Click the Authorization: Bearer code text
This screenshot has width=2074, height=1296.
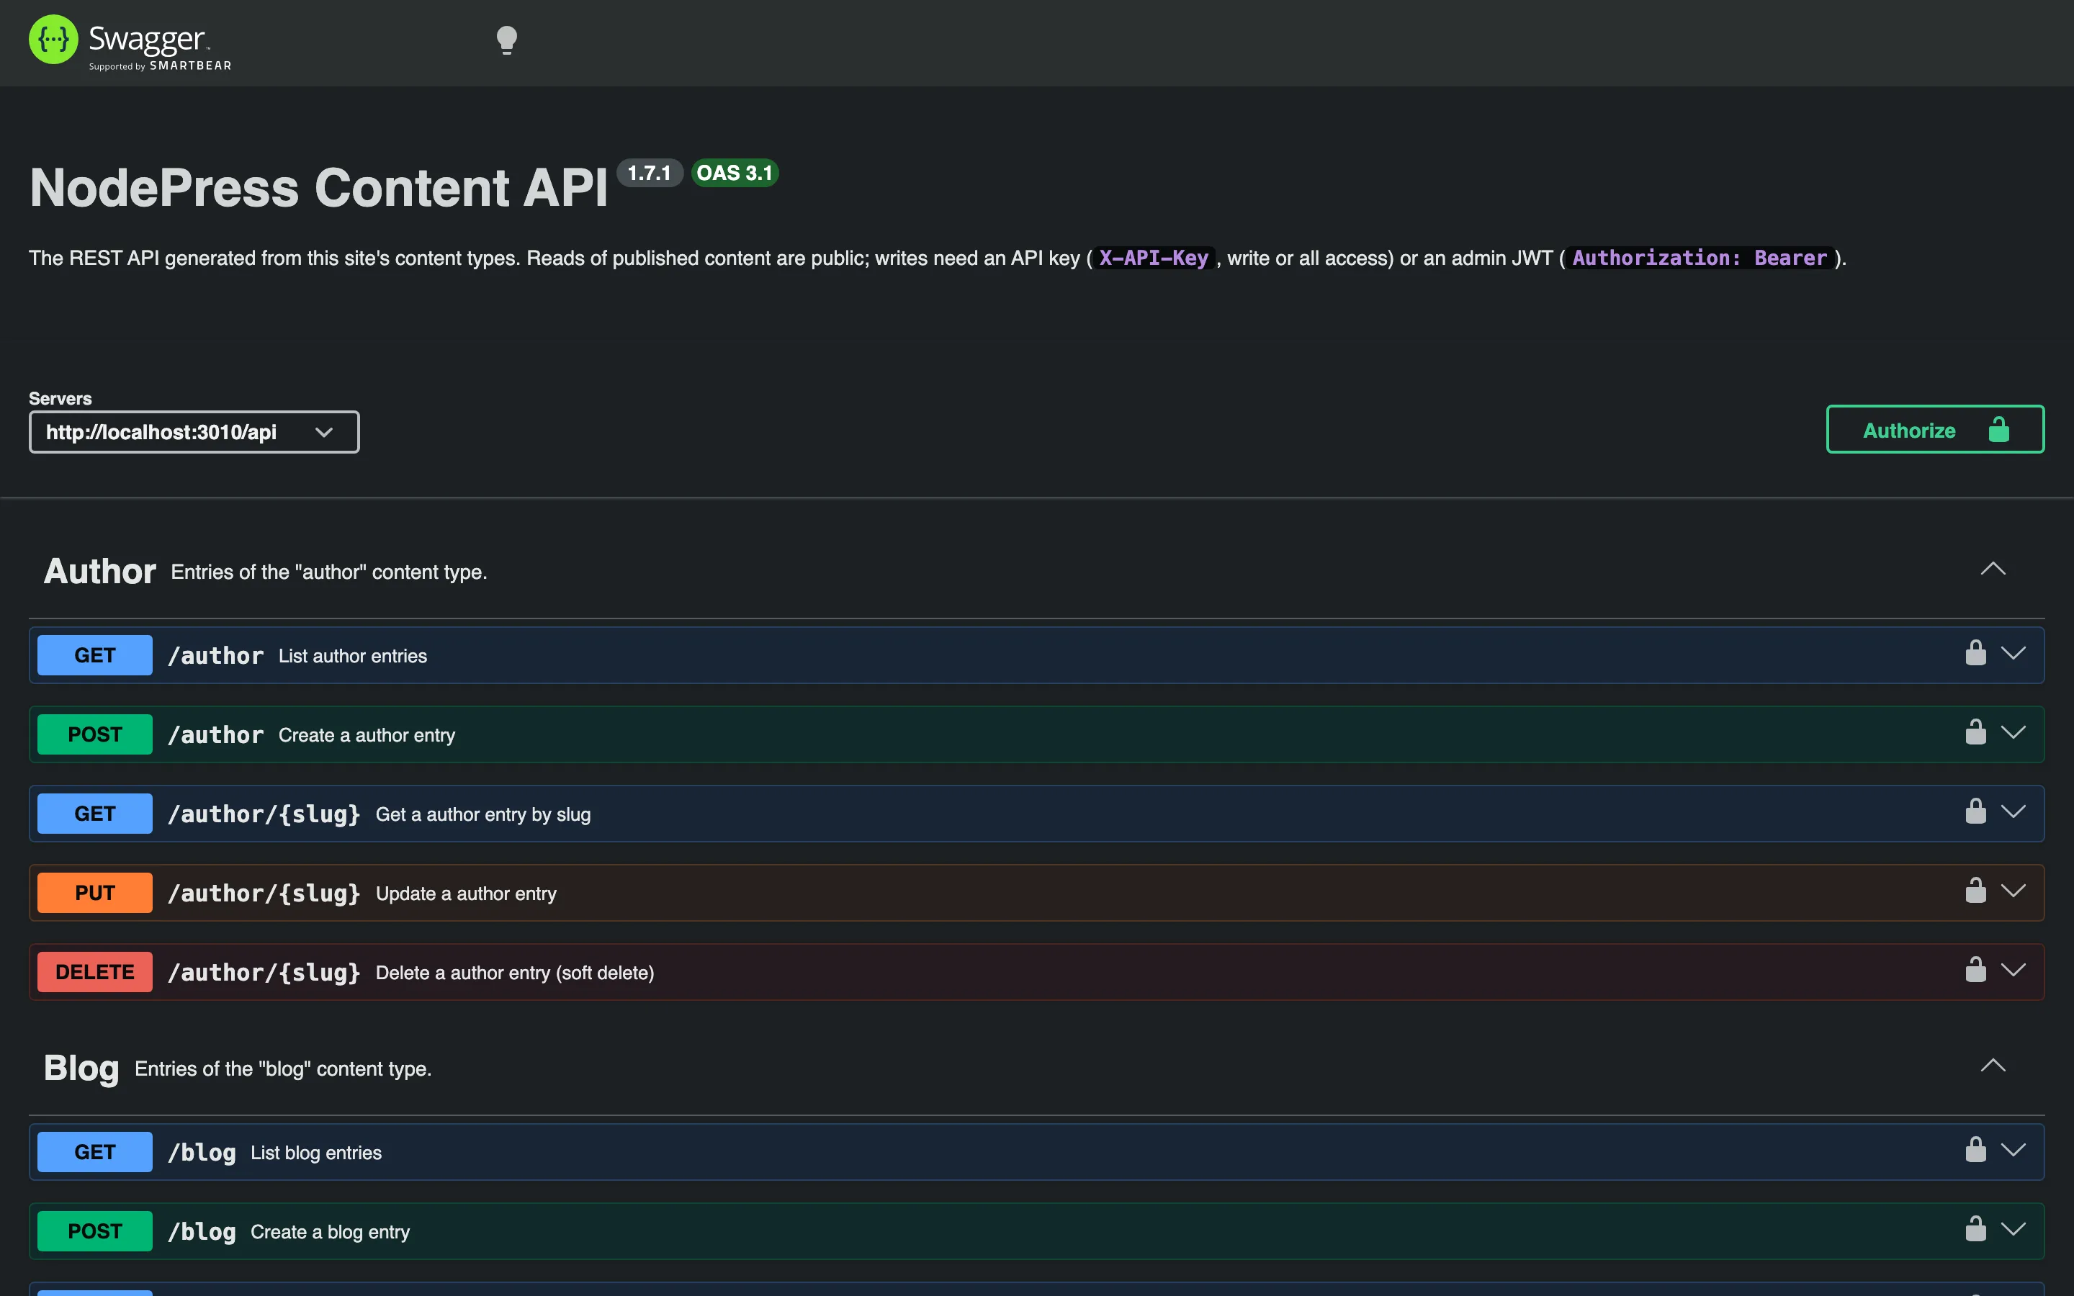(x=1700, y=258)
